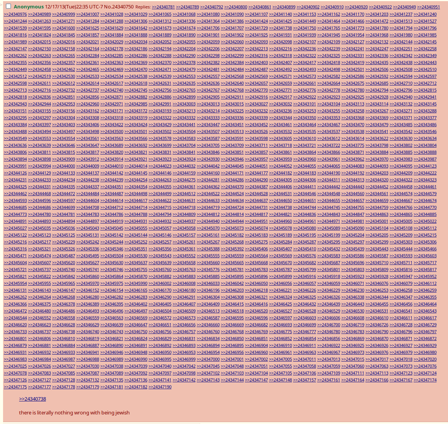The width and height of the screenshot is (448, 424).
Task: Open reply link >>24343295
Action: 15,118
